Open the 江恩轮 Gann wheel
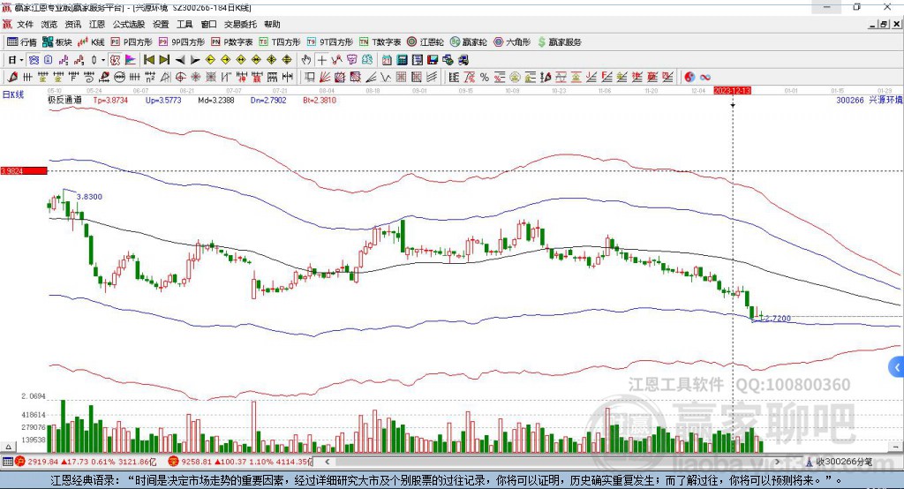 tap(426, 42)
